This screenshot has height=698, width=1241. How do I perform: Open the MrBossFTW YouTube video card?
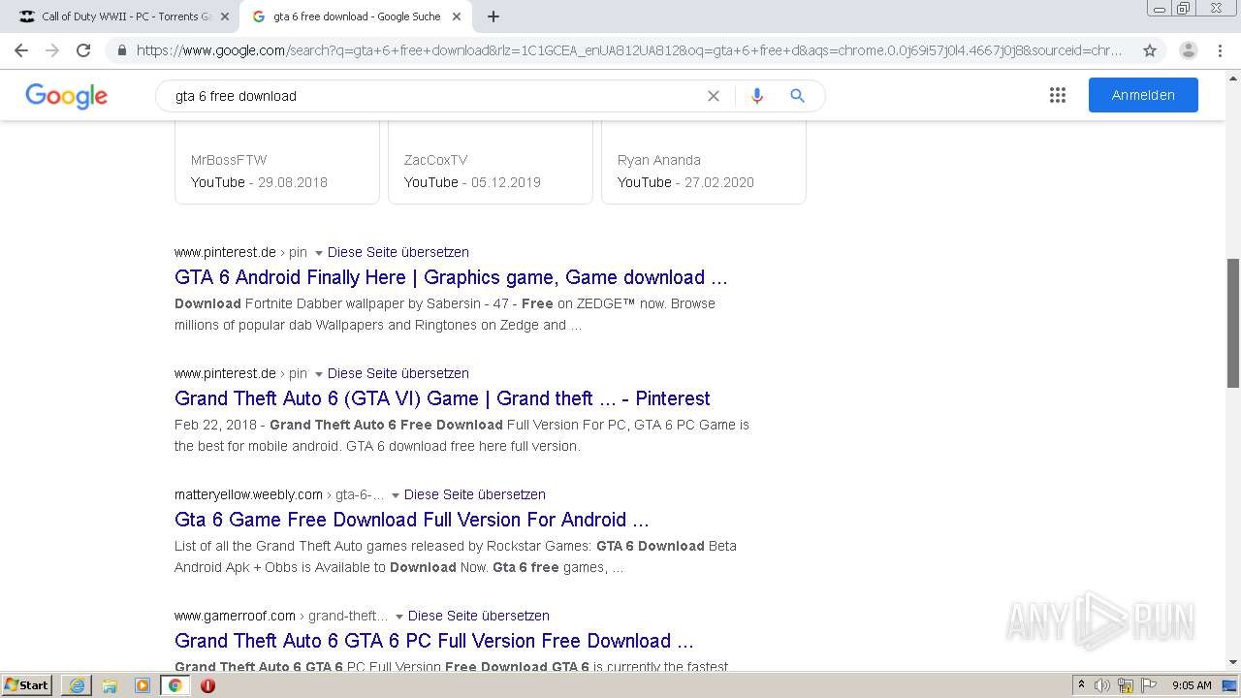277,163
